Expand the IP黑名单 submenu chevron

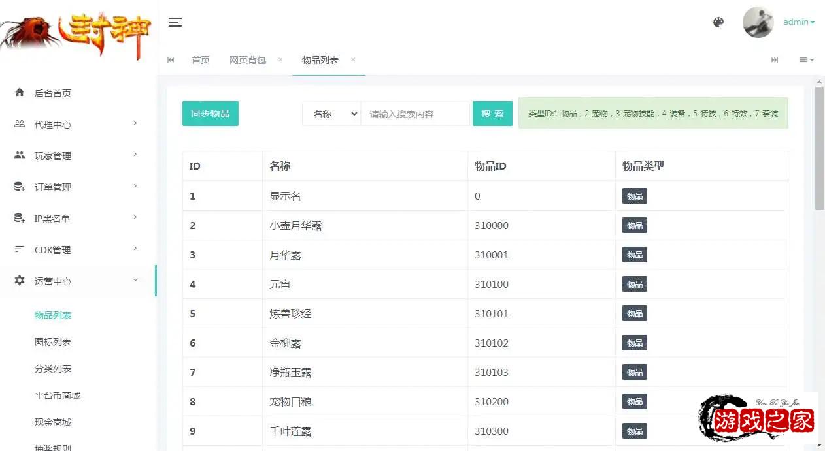tap(135, 217)
